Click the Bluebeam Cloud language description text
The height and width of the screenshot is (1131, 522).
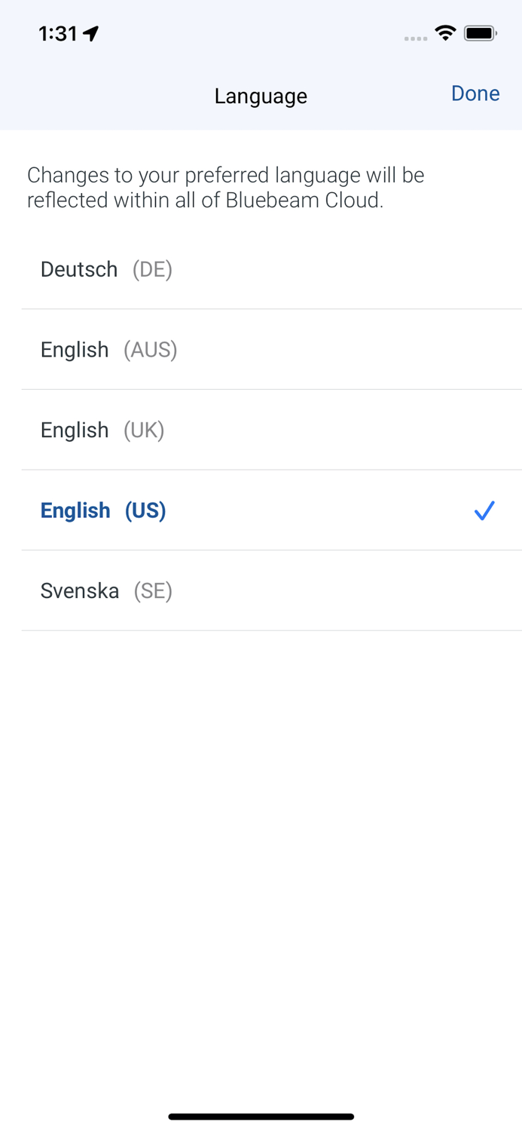pos(226,188)
